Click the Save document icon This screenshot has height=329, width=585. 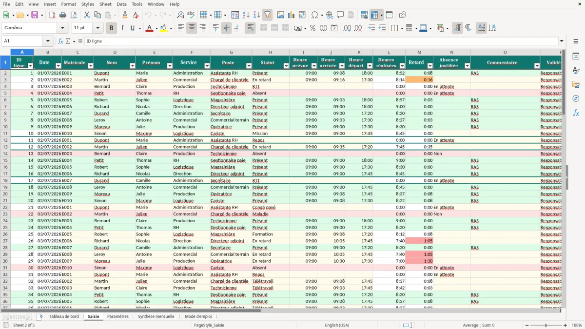pos(35,15)
